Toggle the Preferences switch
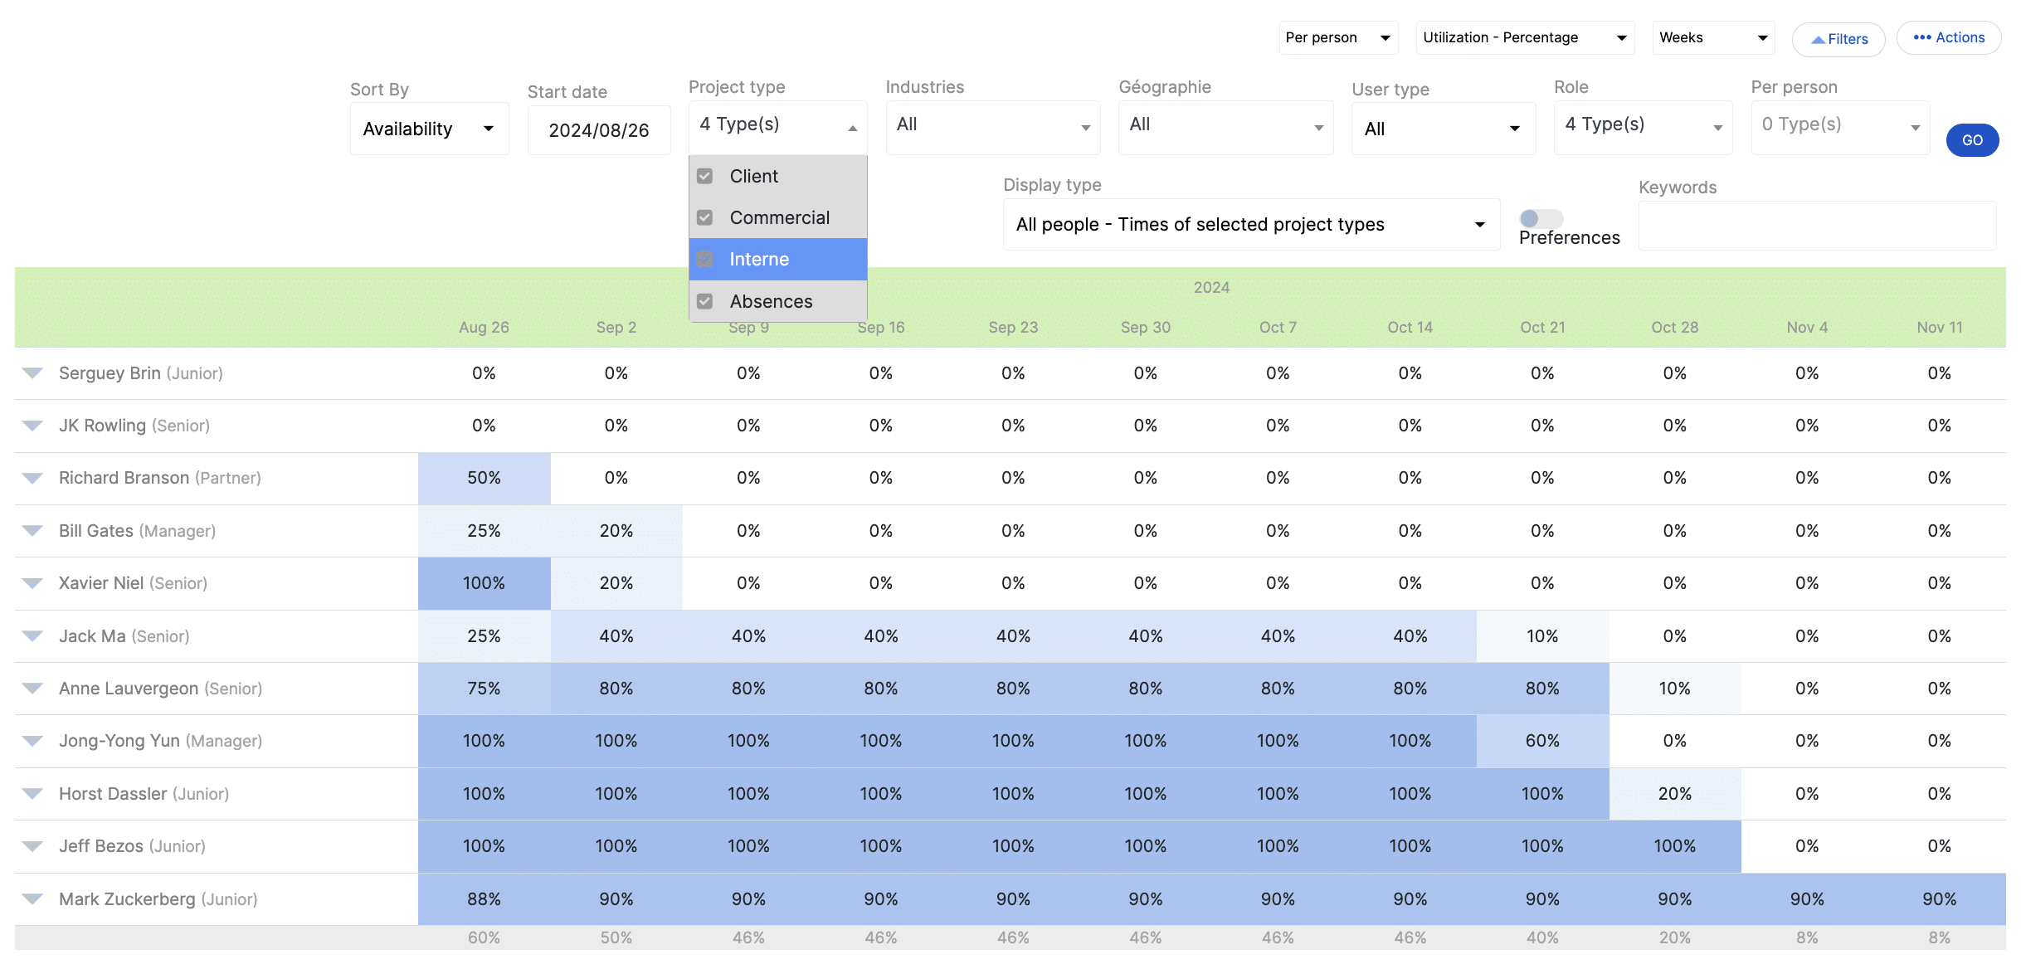 tap(1541, 218)
